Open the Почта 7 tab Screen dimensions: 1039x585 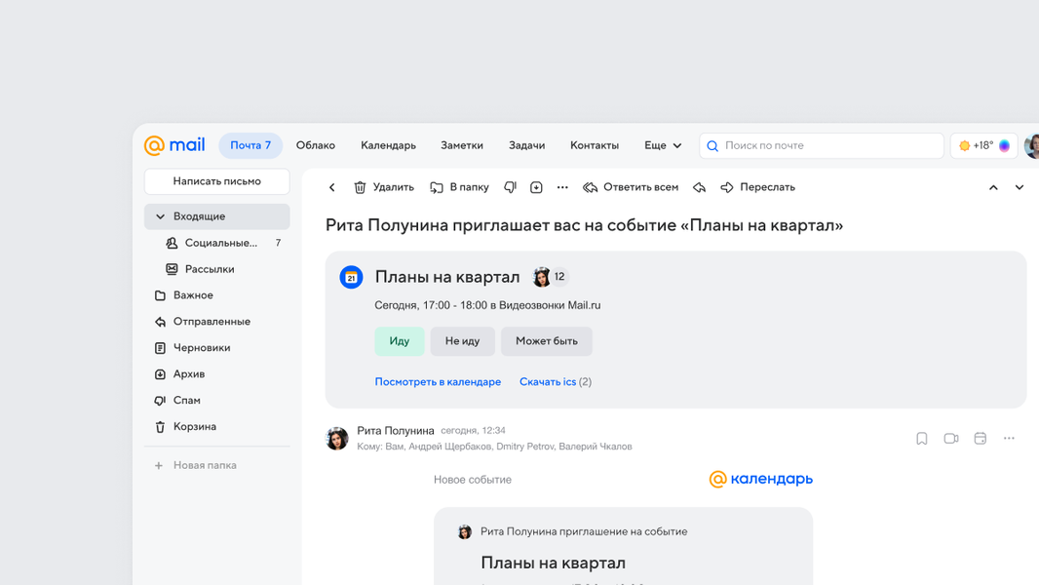[x=250, y=145]
